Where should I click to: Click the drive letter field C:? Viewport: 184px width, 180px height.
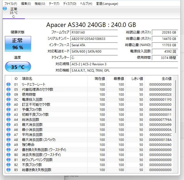pyautogui.click(x=94, y=58)
